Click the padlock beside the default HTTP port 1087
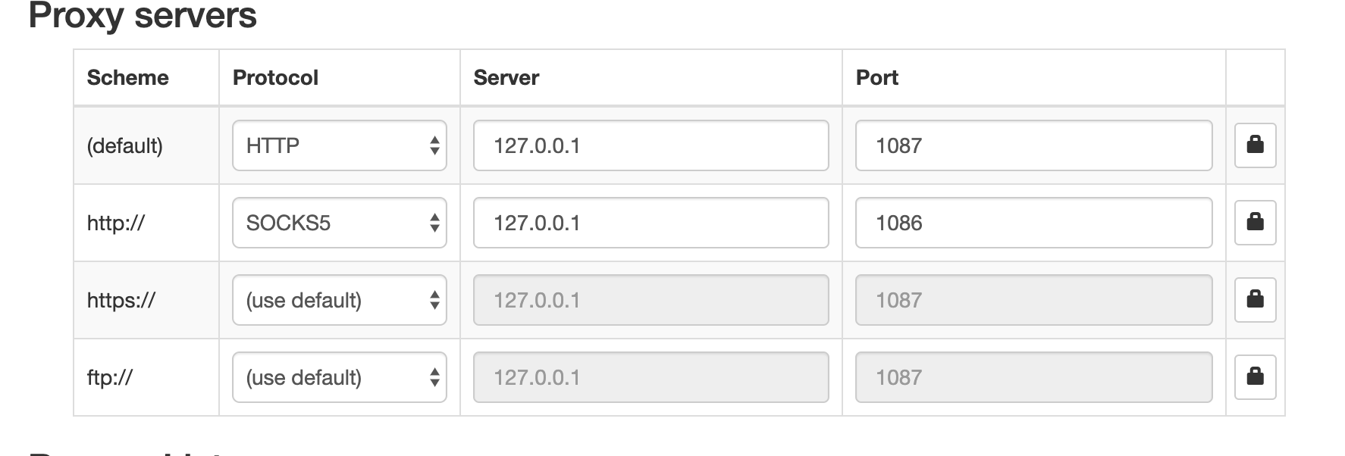The image size is (1345, 456). click(x=1254, y=145)
